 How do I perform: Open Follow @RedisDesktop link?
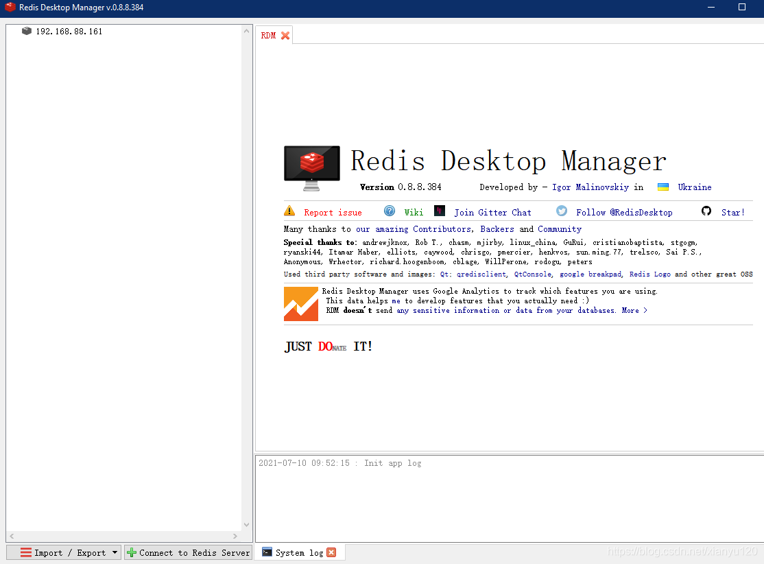[624, 213]
